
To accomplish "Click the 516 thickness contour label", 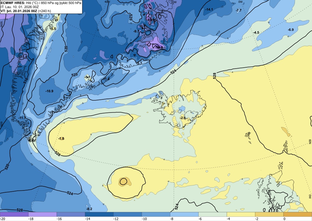I will (x=26, y=81).
